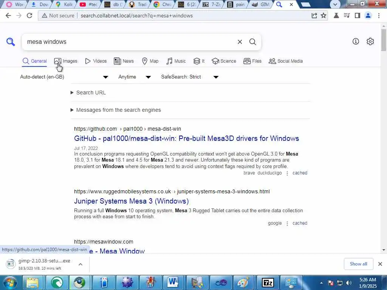
Task: Expand the Search URL section
Action: pos(88,93)
